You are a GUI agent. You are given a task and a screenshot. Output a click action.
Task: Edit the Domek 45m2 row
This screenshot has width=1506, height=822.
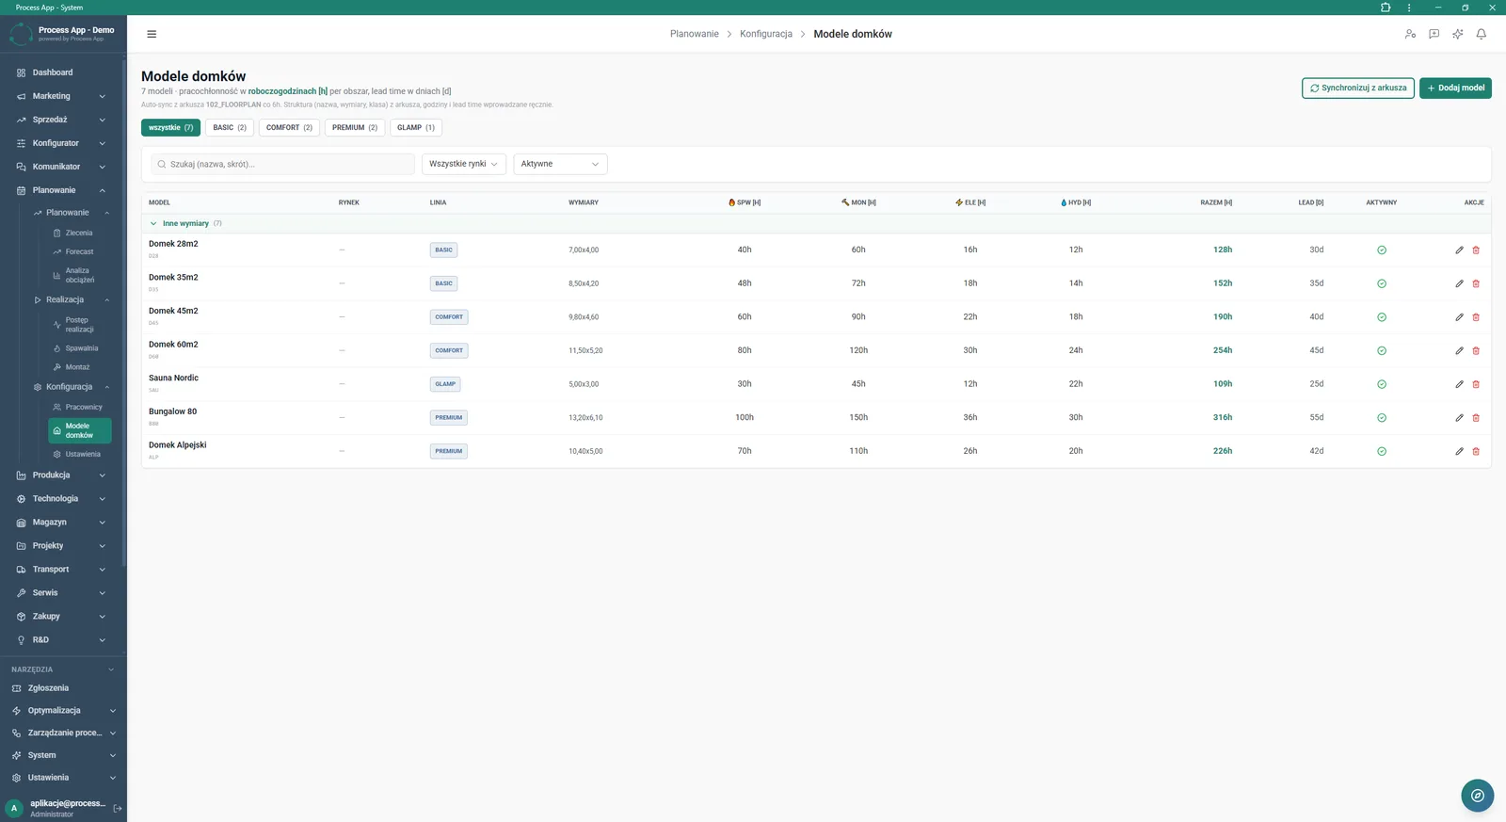pos(1459,317)
